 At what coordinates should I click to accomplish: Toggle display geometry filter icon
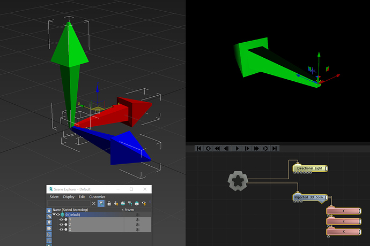point(49,211)
